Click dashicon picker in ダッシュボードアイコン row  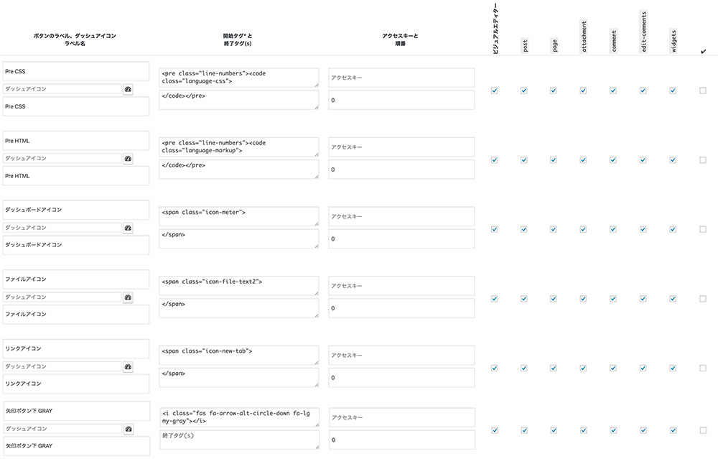click(128, 228)
